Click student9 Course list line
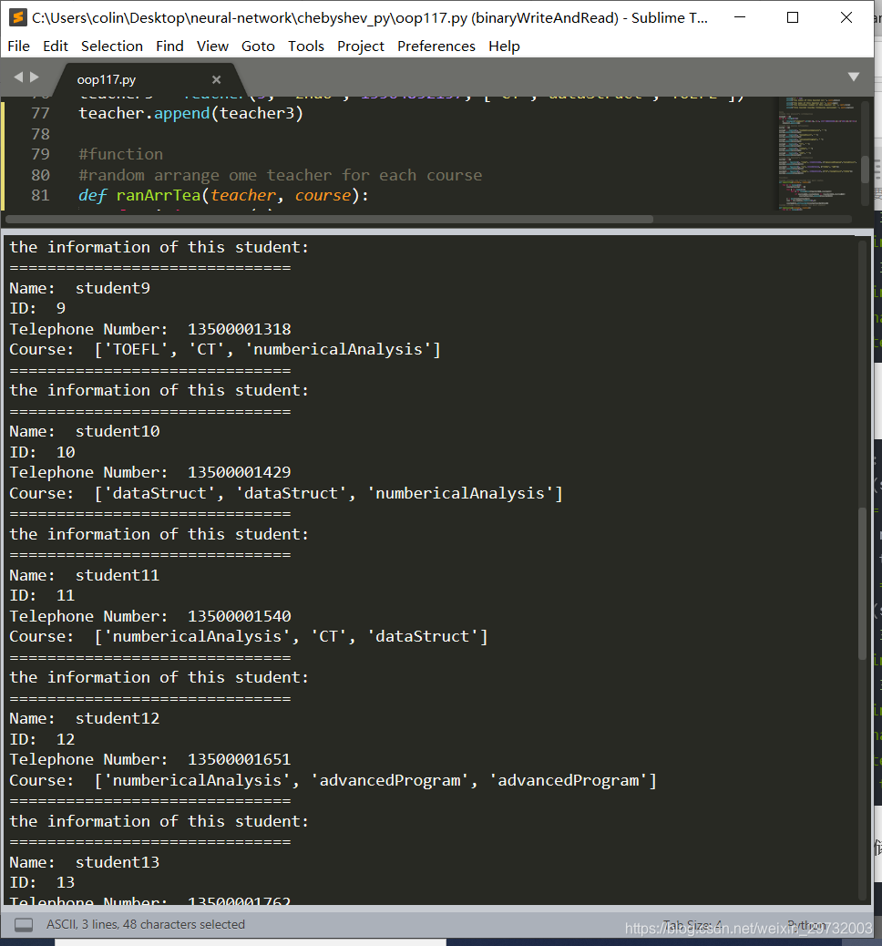 pos(225,349)
